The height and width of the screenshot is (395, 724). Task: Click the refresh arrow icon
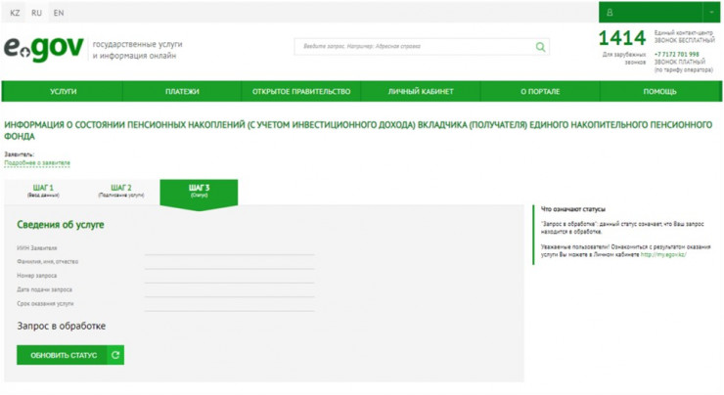click(115, 355)
